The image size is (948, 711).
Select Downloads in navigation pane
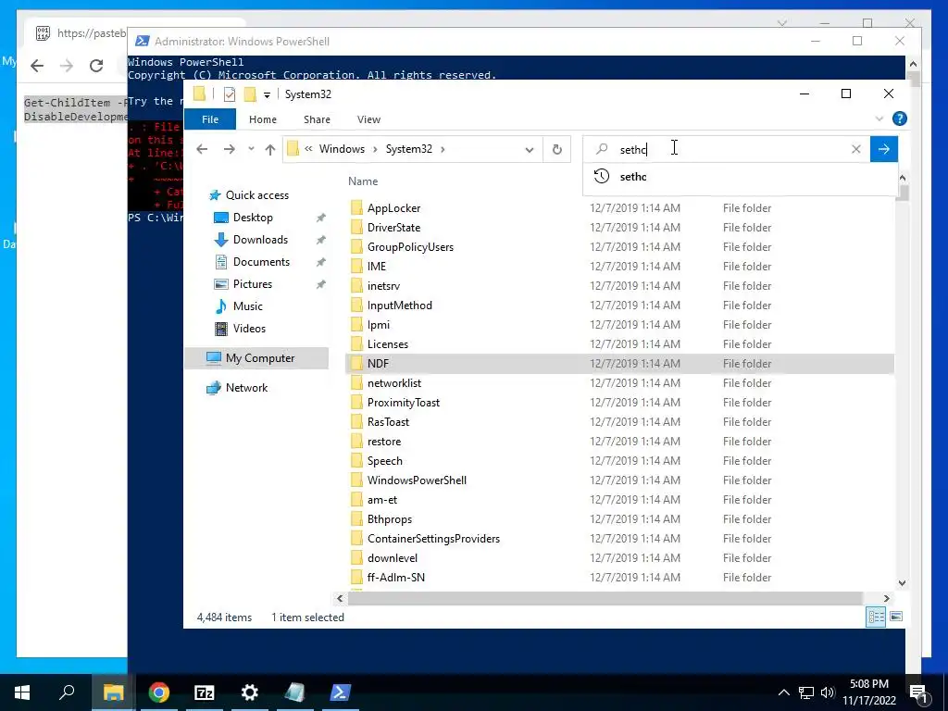[251, 240]
